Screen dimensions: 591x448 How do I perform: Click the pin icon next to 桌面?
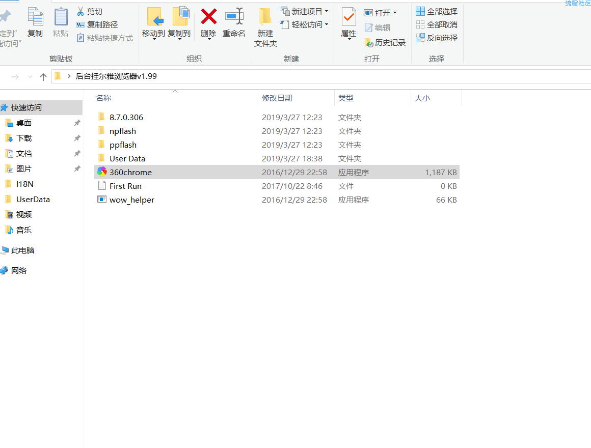tap(77, 123)
